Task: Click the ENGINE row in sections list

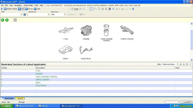Action: point(96,74)
